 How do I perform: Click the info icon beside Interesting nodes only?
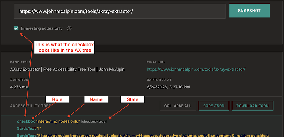(69, 28)
